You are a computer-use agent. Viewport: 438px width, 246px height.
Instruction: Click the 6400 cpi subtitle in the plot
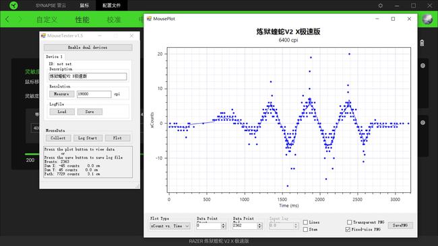pos(288,40)
